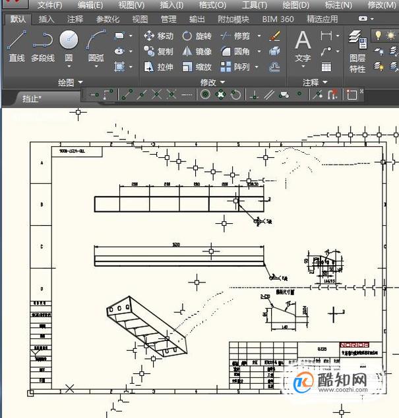Click the Nearest object snap icon
The height and width of the screenshot is (418, 399).
(317, 95)
